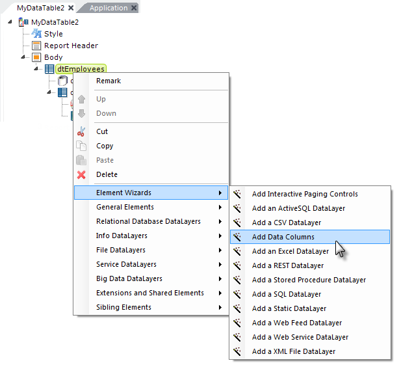Choose Add Interactive Paging Controls

pyautogui.click(x=310, y=194)
